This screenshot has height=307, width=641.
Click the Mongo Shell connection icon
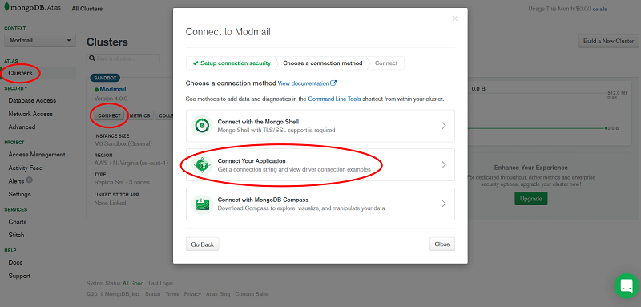(x=202, y=126)
